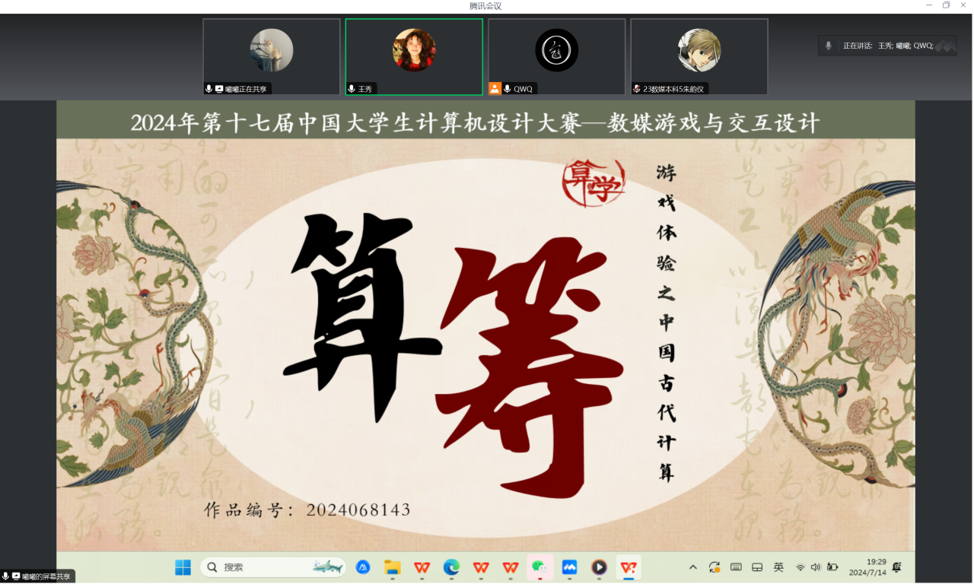
Task: Click the orange host icon beside QWQ
Action: pyautogui.click(x=495, y=89)
